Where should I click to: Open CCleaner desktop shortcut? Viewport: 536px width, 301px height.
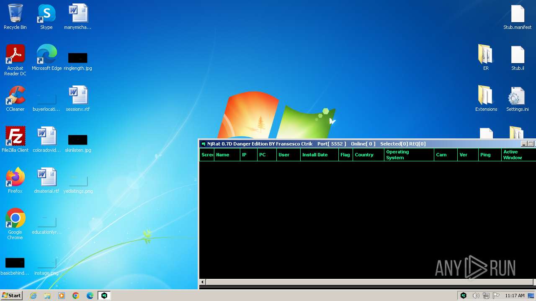pos(15,99)
